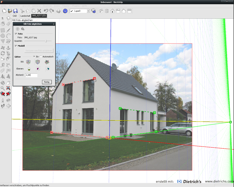Select the Tape Measure tool
Image resolution: width=234 pixels, height=187 pixels.
point(3,65)
